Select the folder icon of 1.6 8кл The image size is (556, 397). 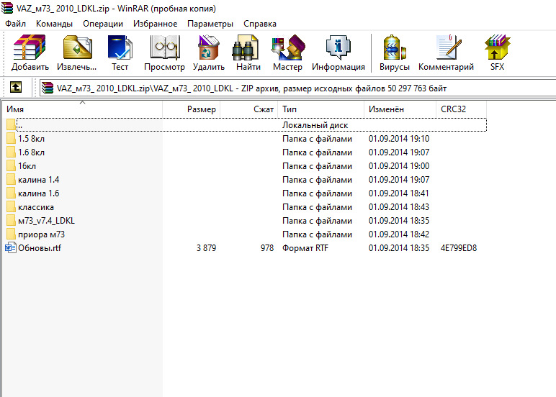(x=11, y=152)
